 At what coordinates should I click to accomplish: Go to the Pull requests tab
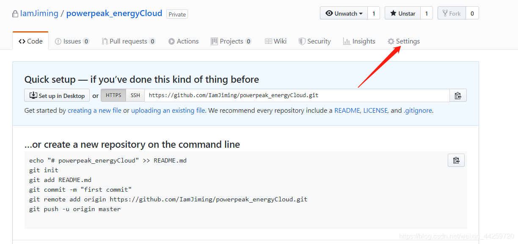click(129, 41)
